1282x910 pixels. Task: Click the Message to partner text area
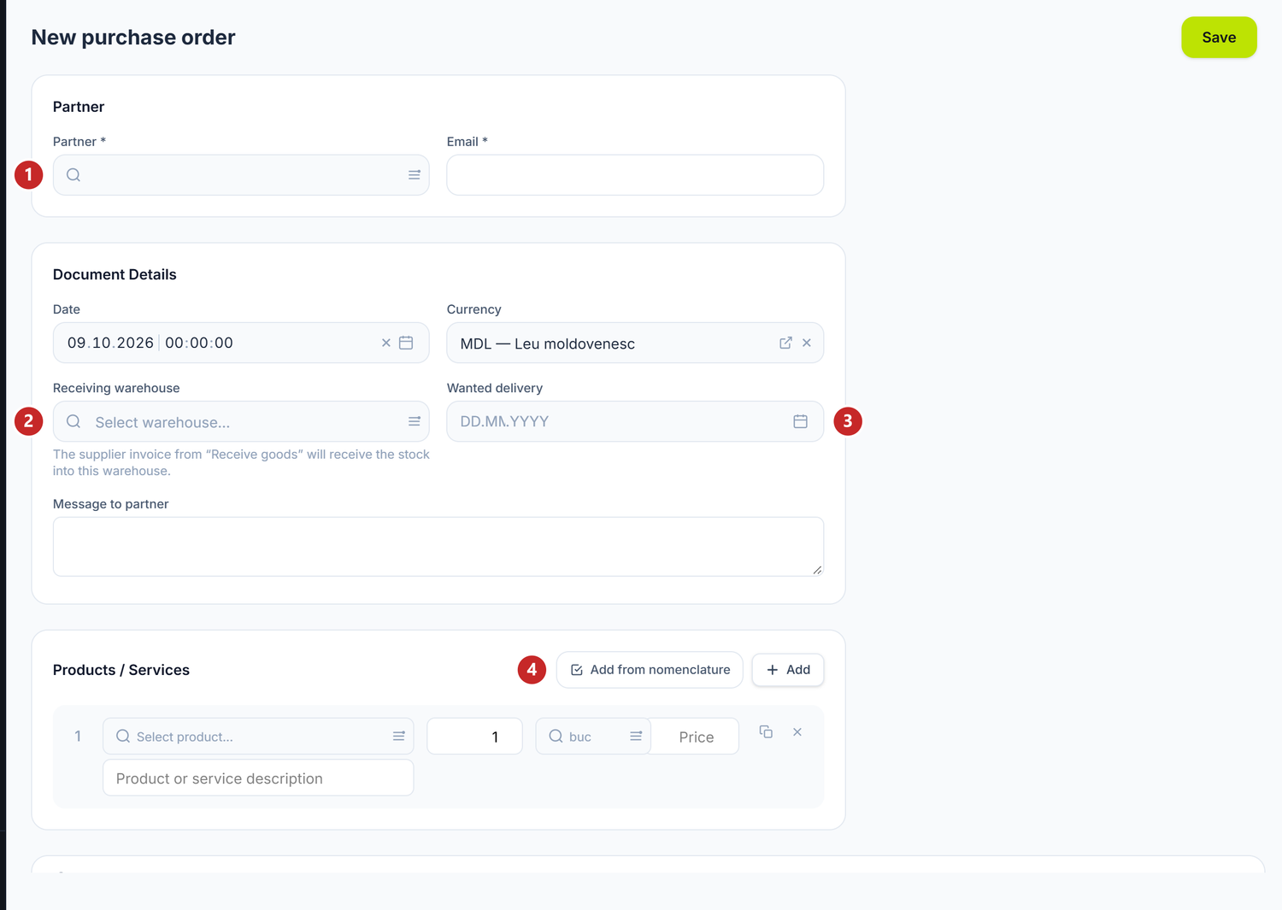[438, 547]
